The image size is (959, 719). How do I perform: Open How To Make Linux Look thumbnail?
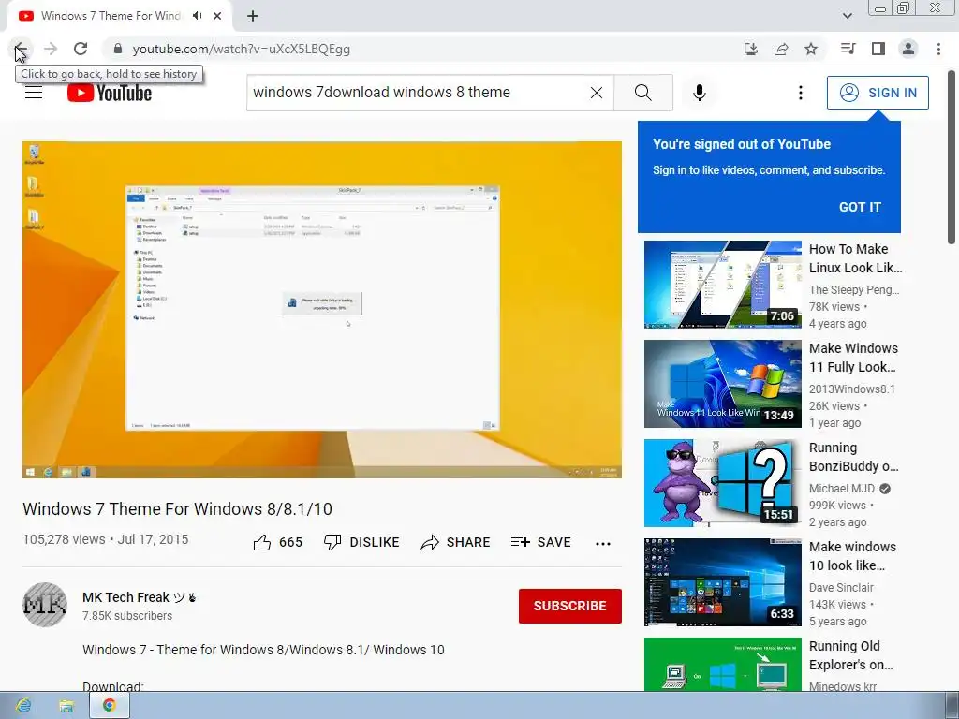click(722, 285)
